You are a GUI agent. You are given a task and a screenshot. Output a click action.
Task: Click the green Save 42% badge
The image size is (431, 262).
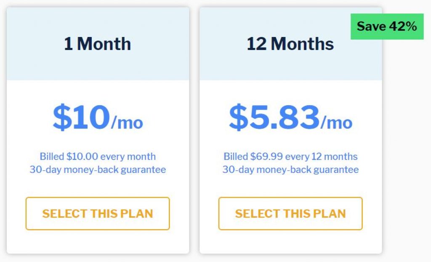[x=387, y=26]
